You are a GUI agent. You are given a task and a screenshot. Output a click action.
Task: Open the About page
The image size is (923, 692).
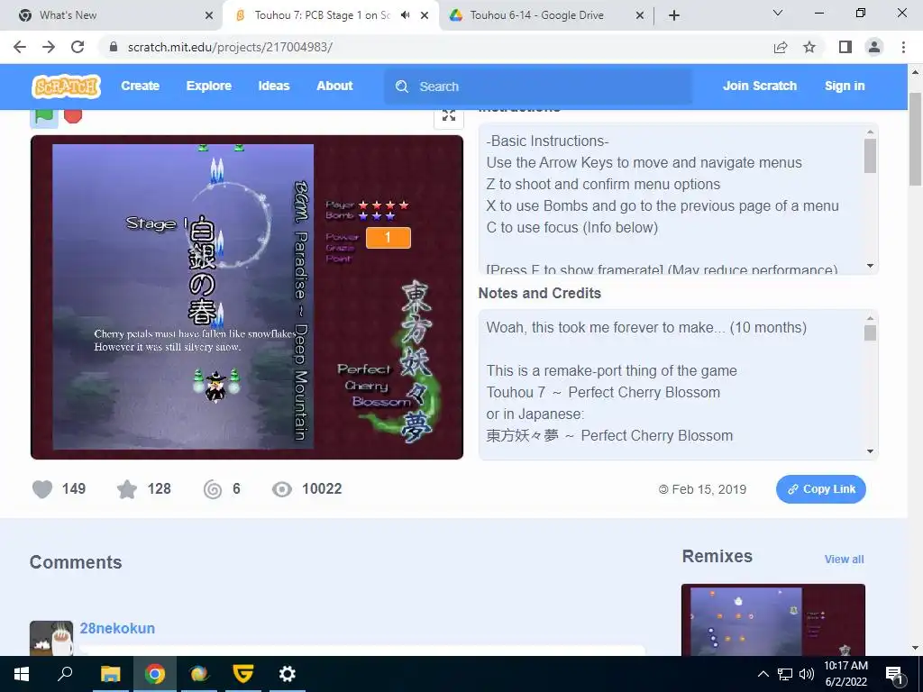334,86
